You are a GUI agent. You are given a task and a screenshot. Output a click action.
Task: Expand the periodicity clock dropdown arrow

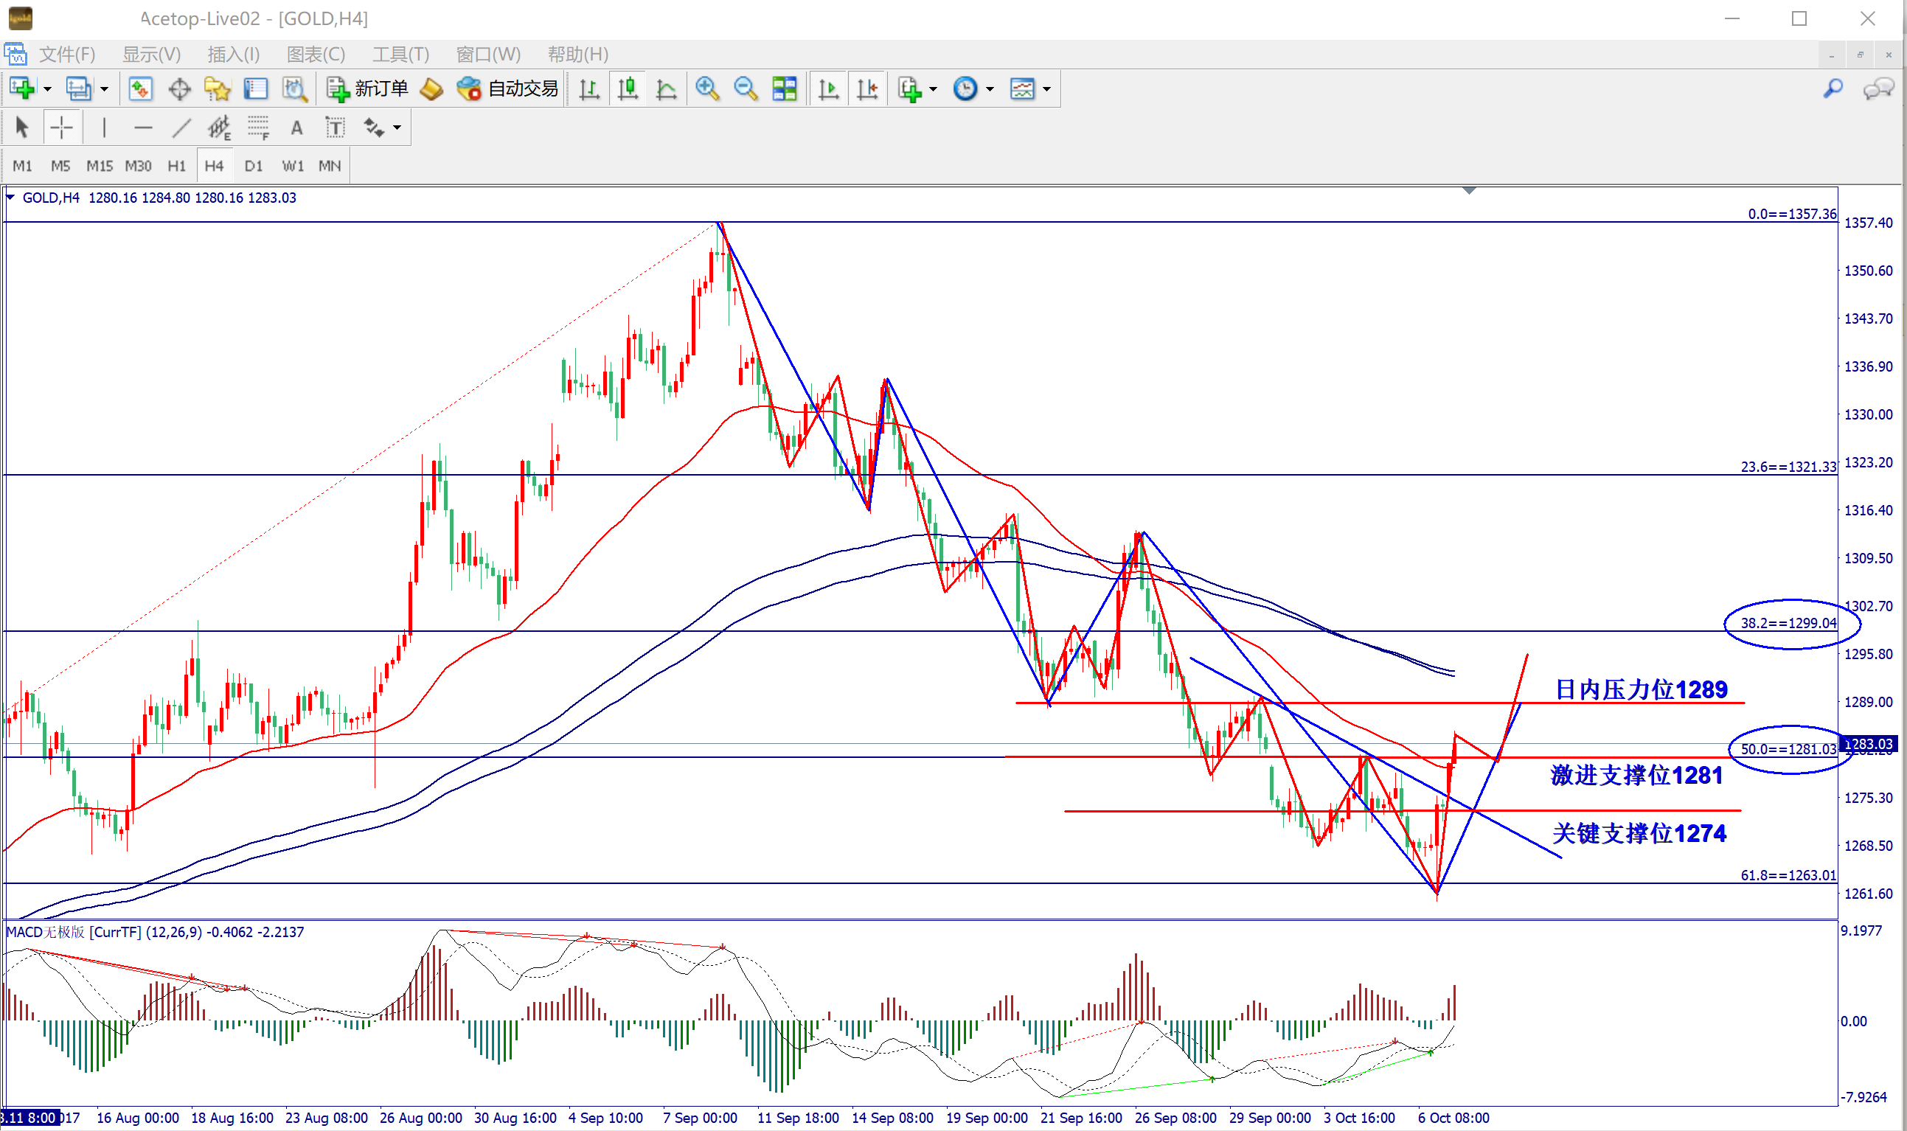click(990, 89)
